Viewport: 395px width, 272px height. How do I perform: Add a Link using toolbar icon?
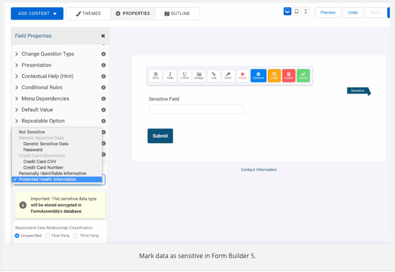pyautogui.click(x=213, y=76)
